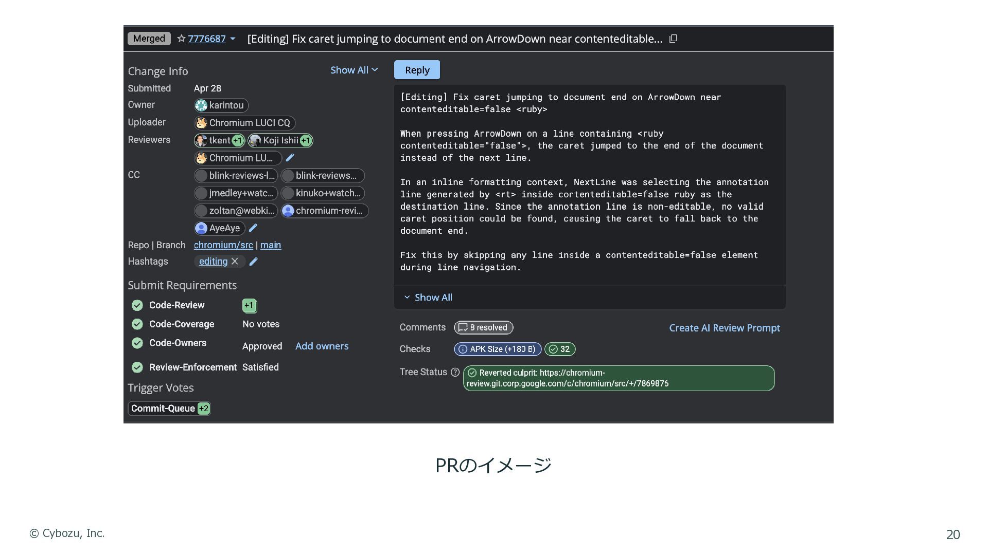988x555 pixels.
Task: Open the main branch link
Action: (x=271, y=245)
